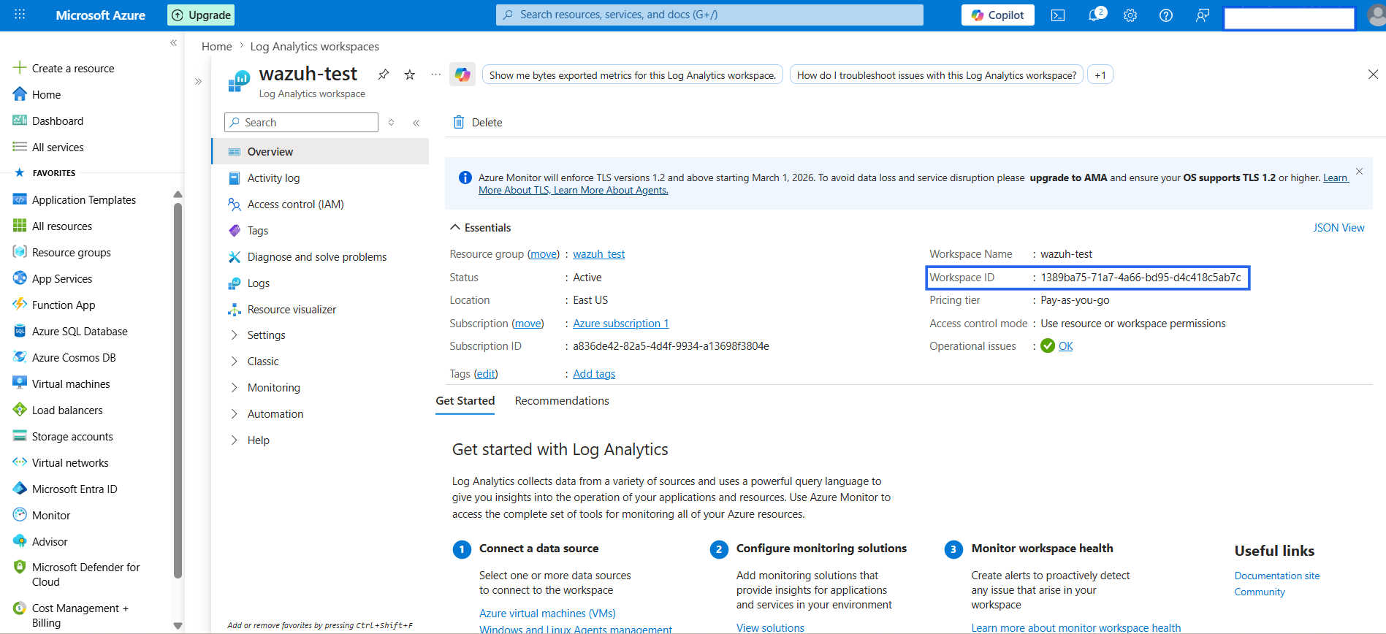This screenshot has width=1386, height=634.
Task: Click the Upgrade button
Action: coord(201,15)
